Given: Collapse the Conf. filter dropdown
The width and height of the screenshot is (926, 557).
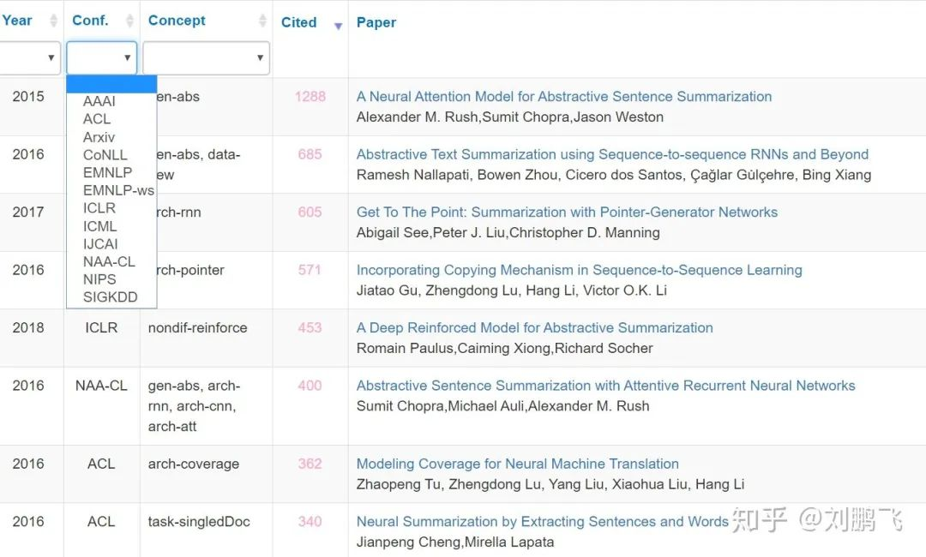Looking at the screenshot, I should coord(102,58).
